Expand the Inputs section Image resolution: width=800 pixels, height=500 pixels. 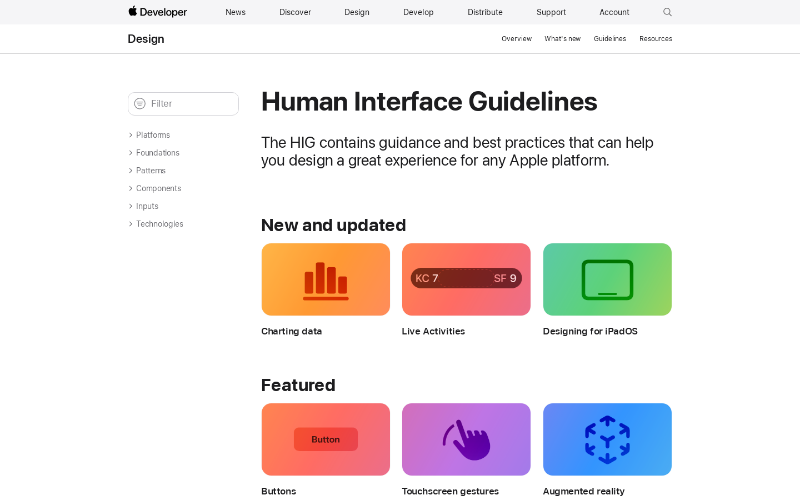[x=147, y=206]
